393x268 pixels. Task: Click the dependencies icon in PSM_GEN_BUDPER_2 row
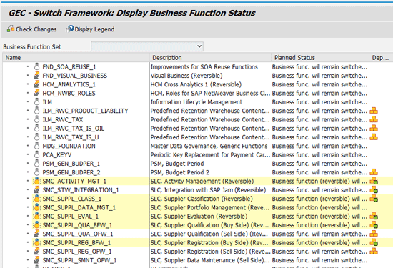pyautogui.click(x=374, y=172)
